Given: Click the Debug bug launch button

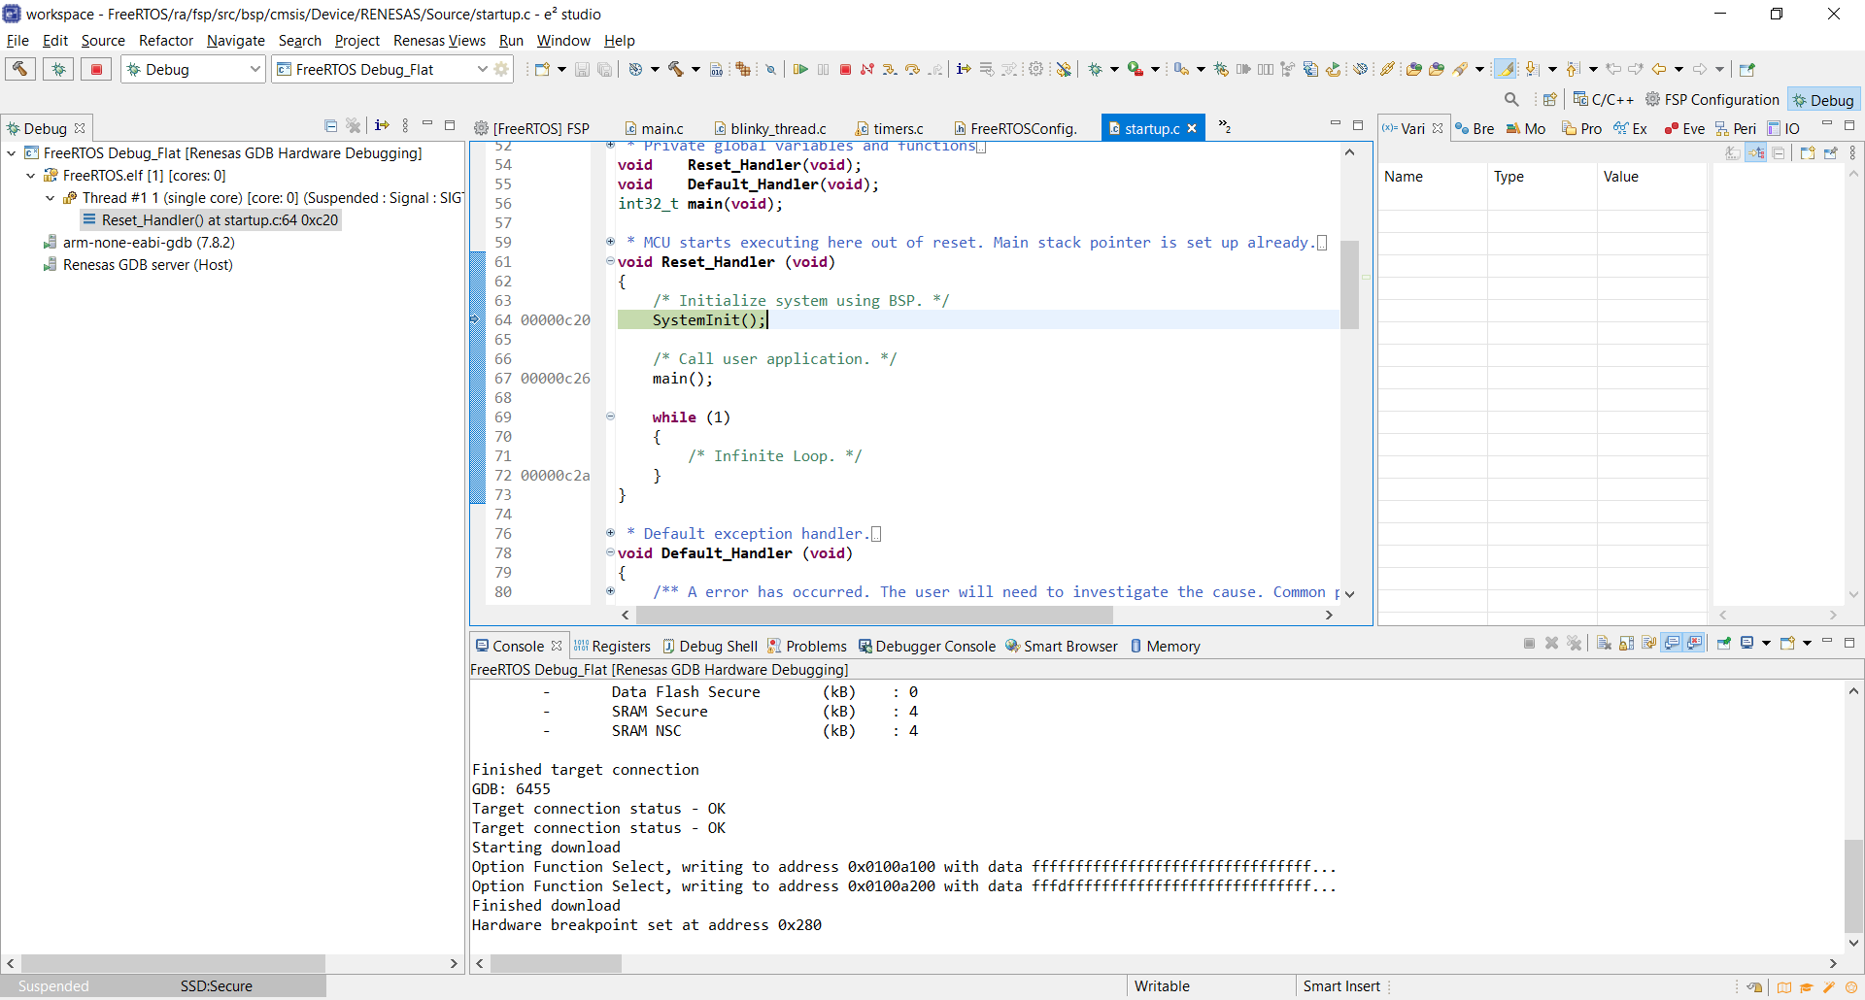Looking at the screenshot, I should [x=58, y=69].
